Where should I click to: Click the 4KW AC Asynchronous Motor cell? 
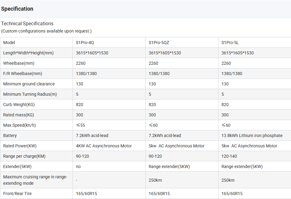[104, 146]
